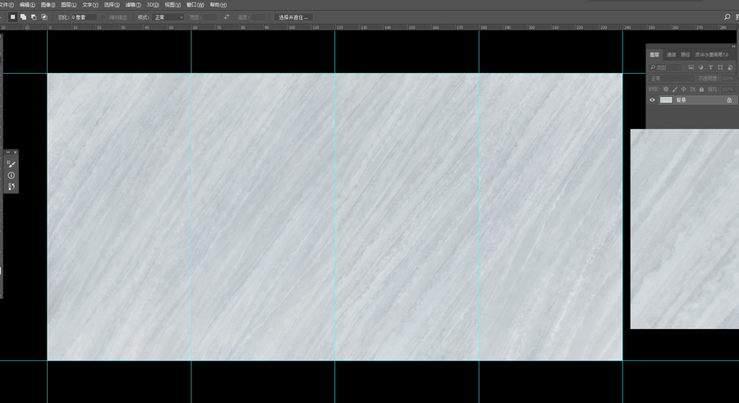Choose the Subtract from Selection mode icon
Screen dimensions: 739x403
(x=34, y=17)
